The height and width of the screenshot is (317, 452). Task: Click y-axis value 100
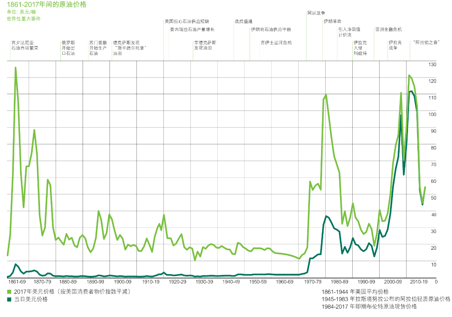432,114
